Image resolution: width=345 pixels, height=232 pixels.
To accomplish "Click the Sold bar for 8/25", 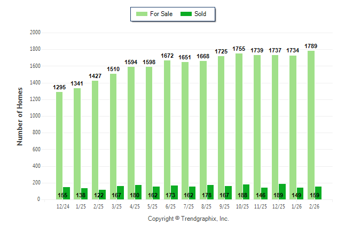I will point(210,192).
